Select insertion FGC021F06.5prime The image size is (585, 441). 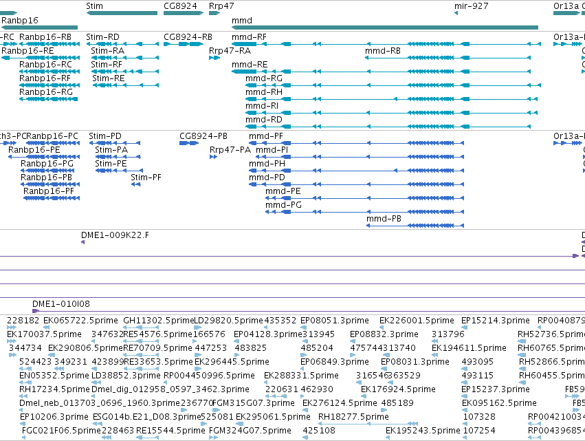pyautogui.click(x=24, y=438)
